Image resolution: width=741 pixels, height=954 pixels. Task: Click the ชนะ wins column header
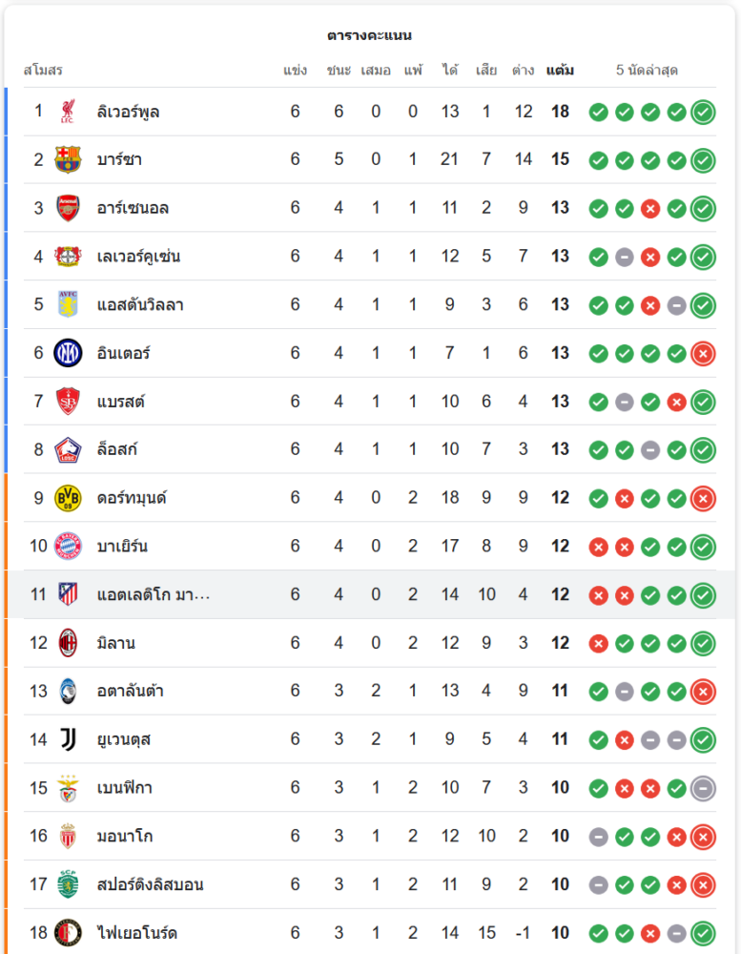[339, 71]
